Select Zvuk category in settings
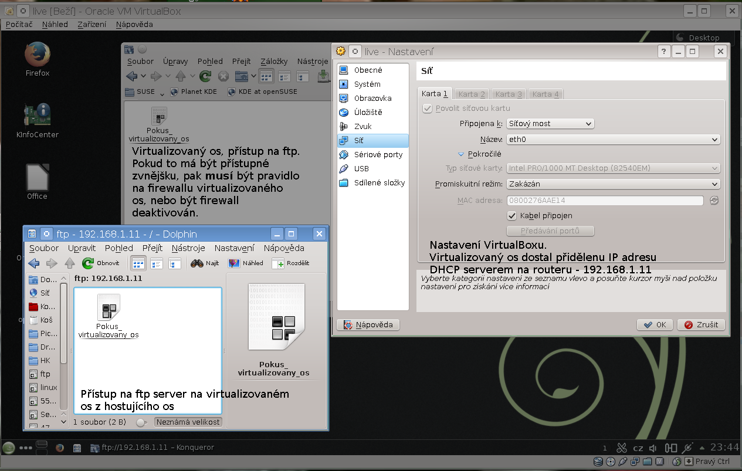The width and height of the screenshot is (742, 471). point(373,127)
